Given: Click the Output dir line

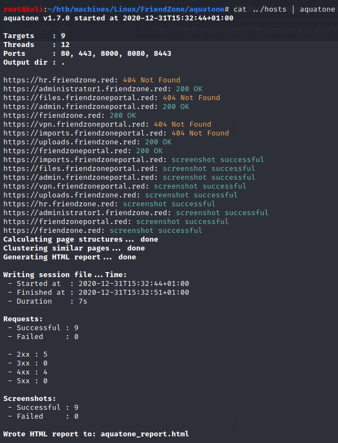Looking at the screenshot, I should (33, 62).
